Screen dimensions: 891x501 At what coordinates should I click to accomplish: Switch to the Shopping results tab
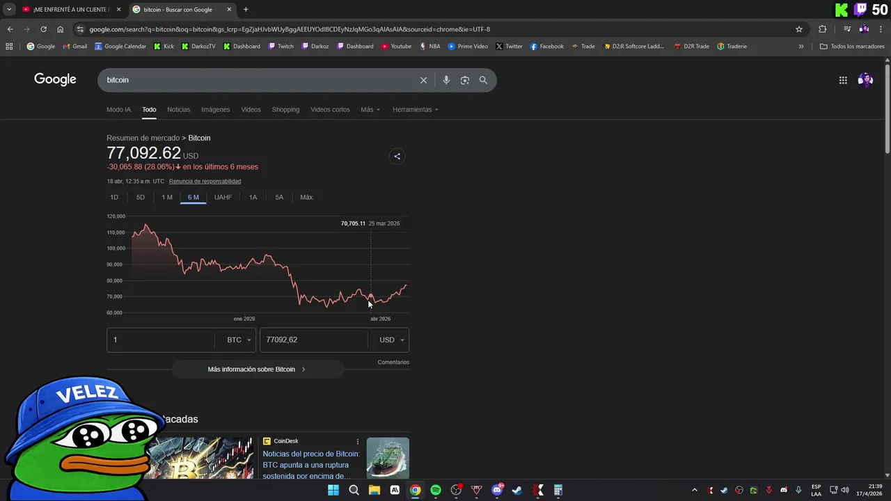pos(285,109)
